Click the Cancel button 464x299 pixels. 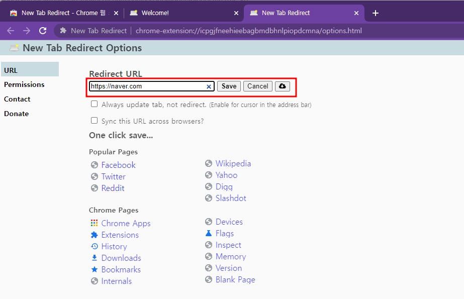(258, 86)
